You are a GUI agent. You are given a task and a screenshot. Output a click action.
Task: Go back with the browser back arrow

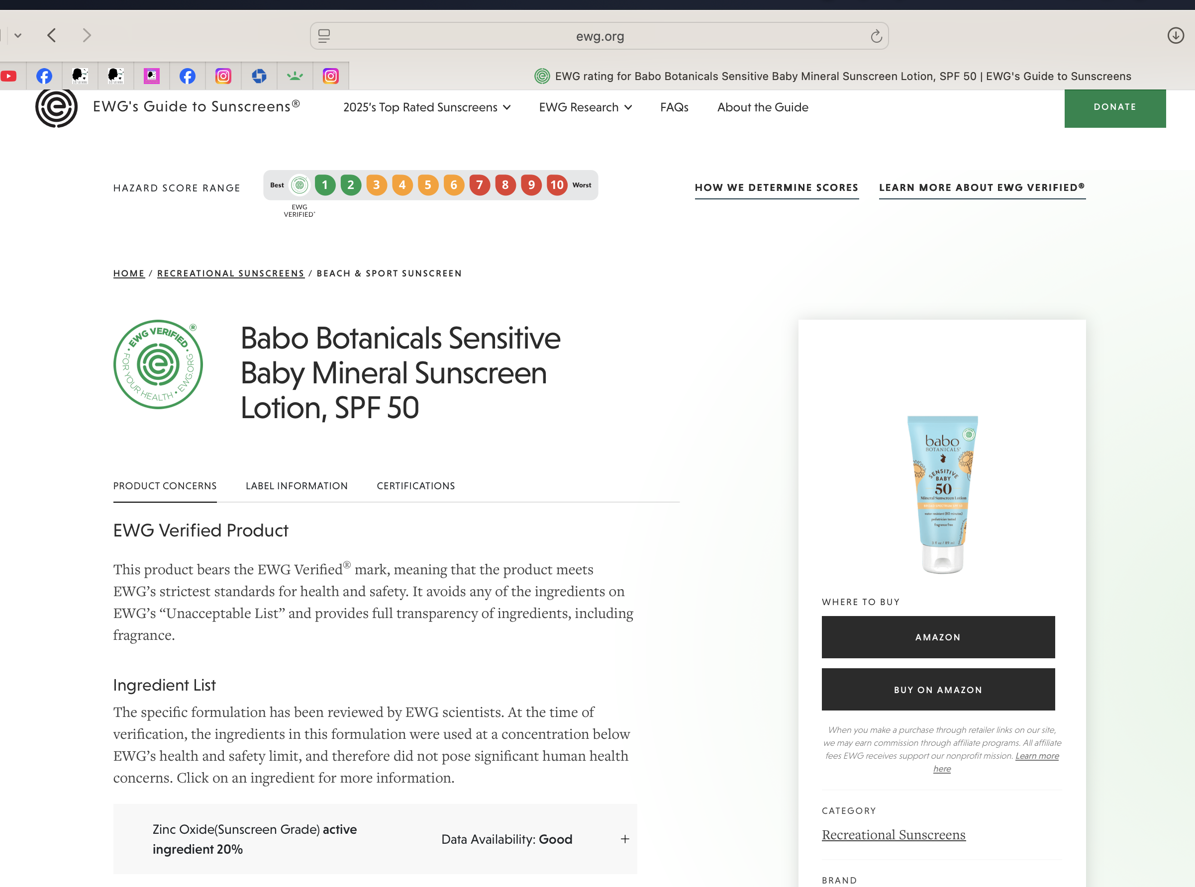tap(52, 35)
